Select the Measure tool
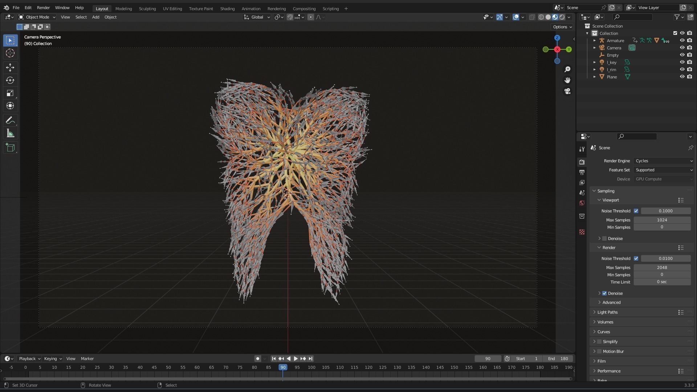This screenshot has width=697, height=392. 10,134
